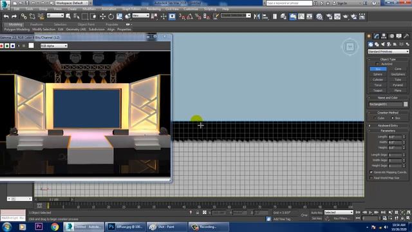Toggle the Auto Key button
This screenshot has width=412, height=232.
click(316, 213)
